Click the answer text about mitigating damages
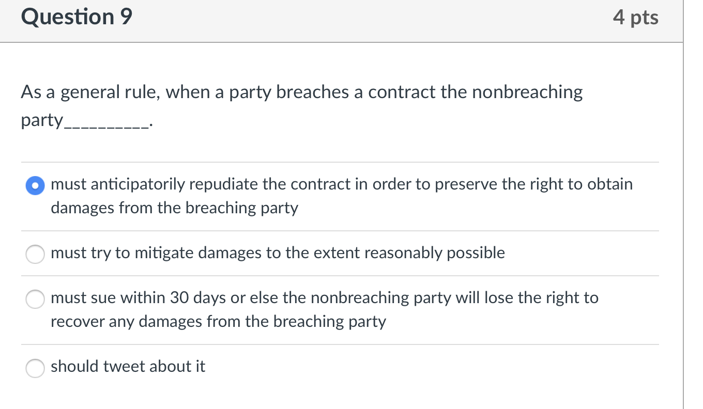 click(278, 253)
